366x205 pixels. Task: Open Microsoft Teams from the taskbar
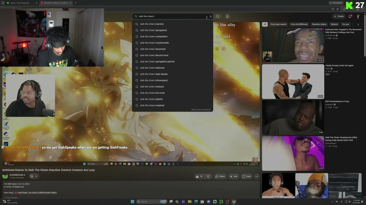coord(183,202)
